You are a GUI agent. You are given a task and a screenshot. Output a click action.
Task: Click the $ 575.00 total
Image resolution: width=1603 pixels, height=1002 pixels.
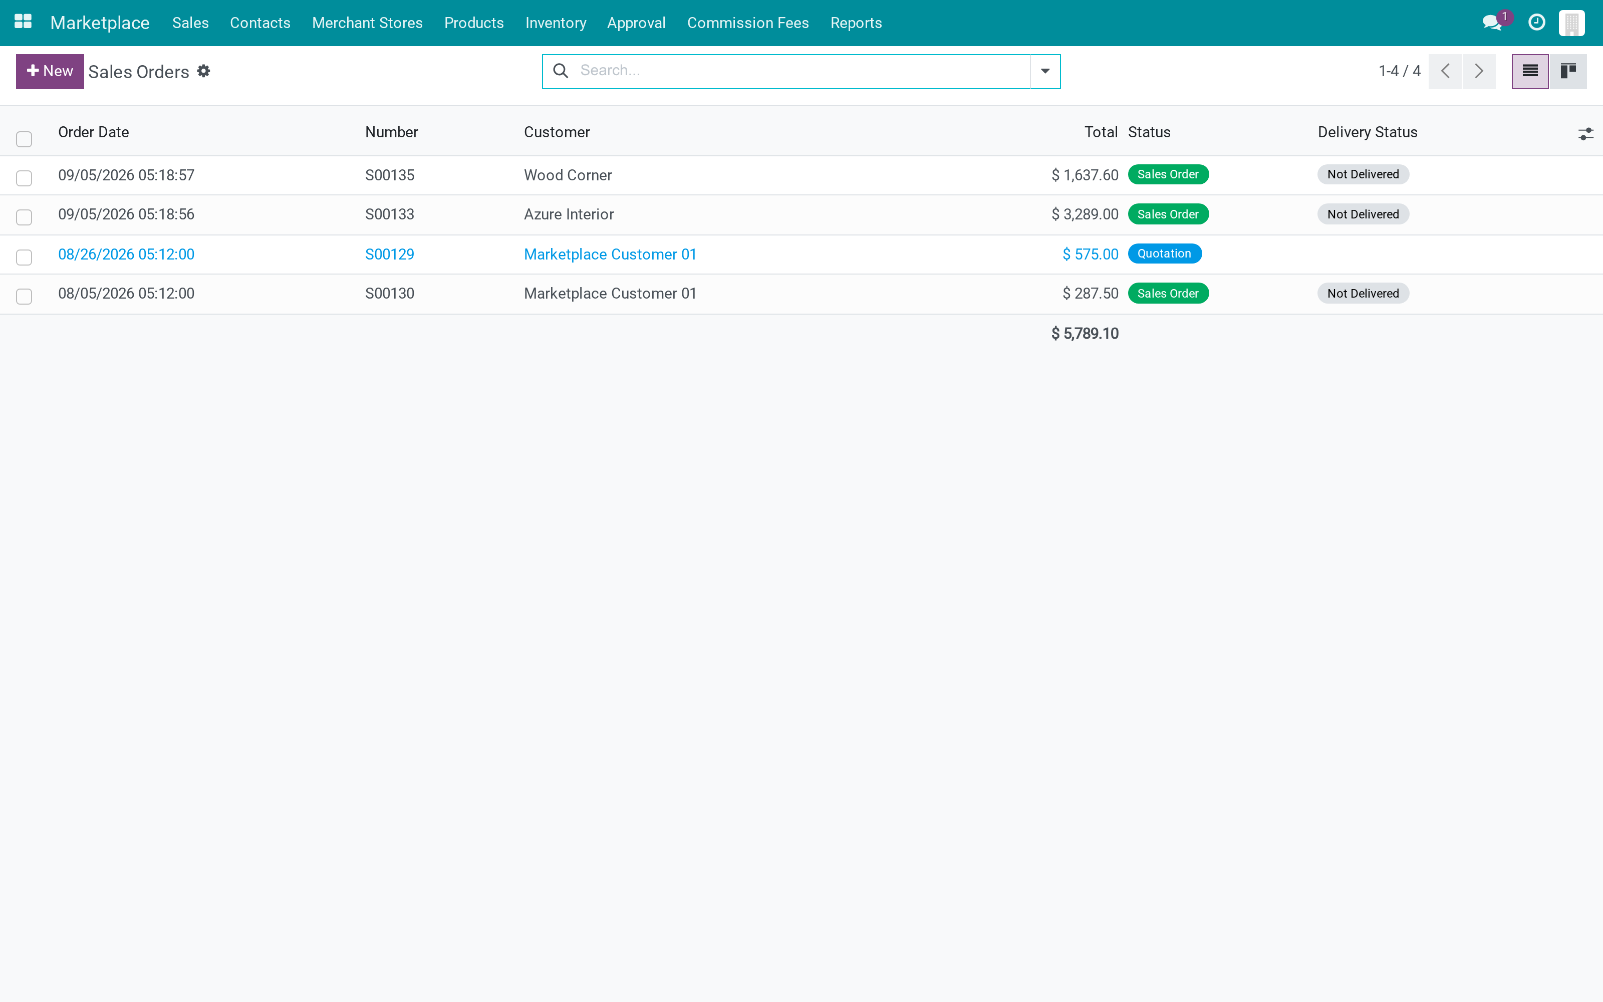tap(1091, 254)
